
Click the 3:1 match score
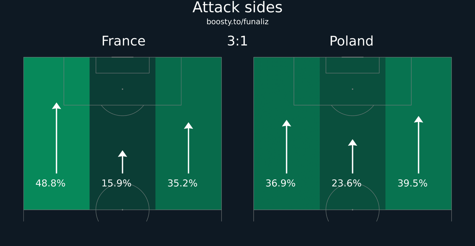tap(237, 41)
